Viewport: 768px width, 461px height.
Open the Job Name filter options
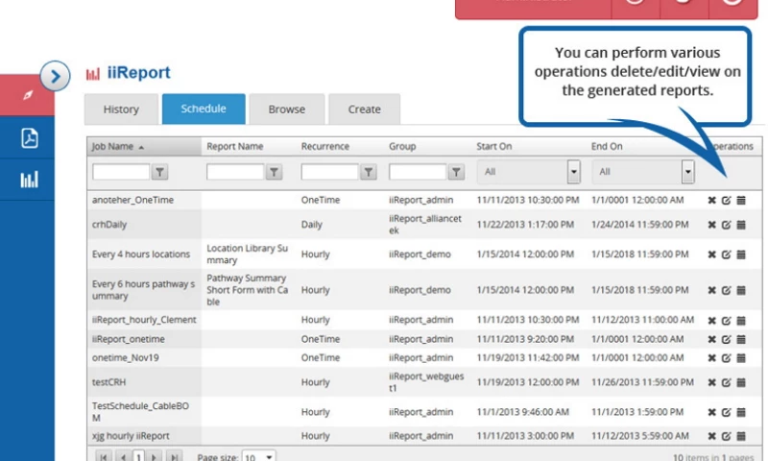click(x=159, y=172)
